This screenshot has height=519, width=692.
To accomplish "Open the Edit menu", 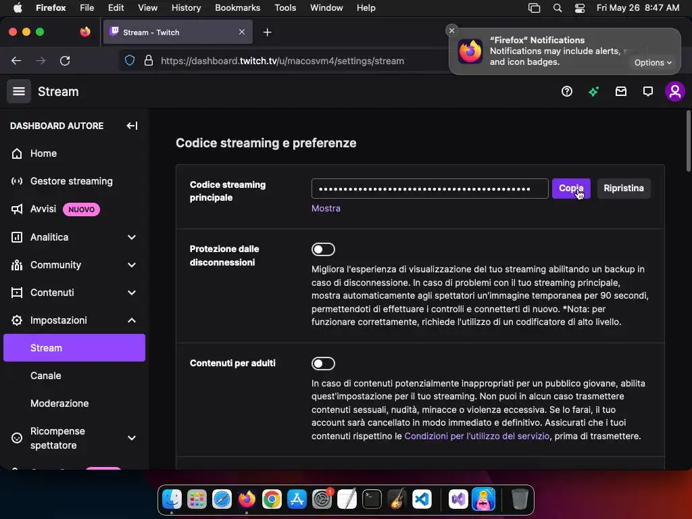I will pos(116,8).
